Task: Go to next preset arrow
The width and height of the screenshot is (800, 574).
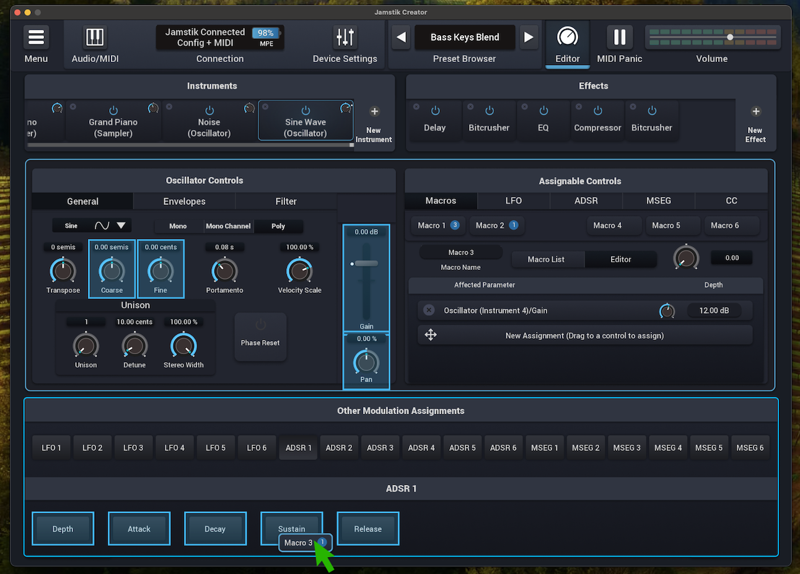Action: click(x=529, y=37)
